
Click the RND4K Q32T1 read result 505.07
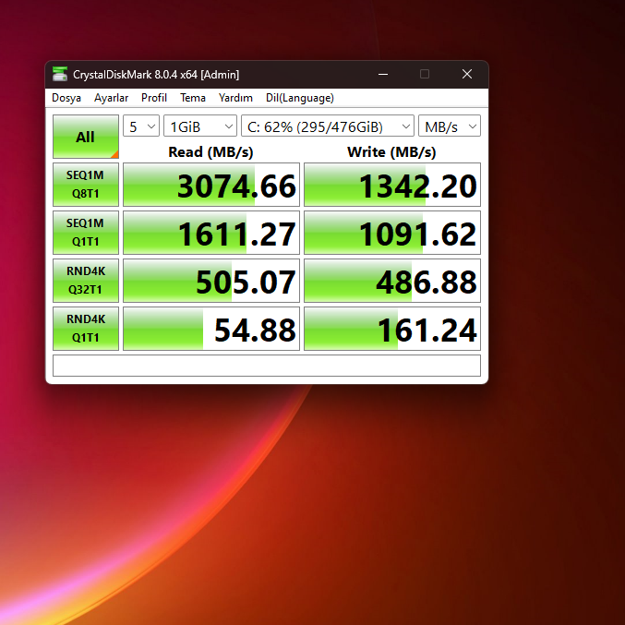point(211,281)
